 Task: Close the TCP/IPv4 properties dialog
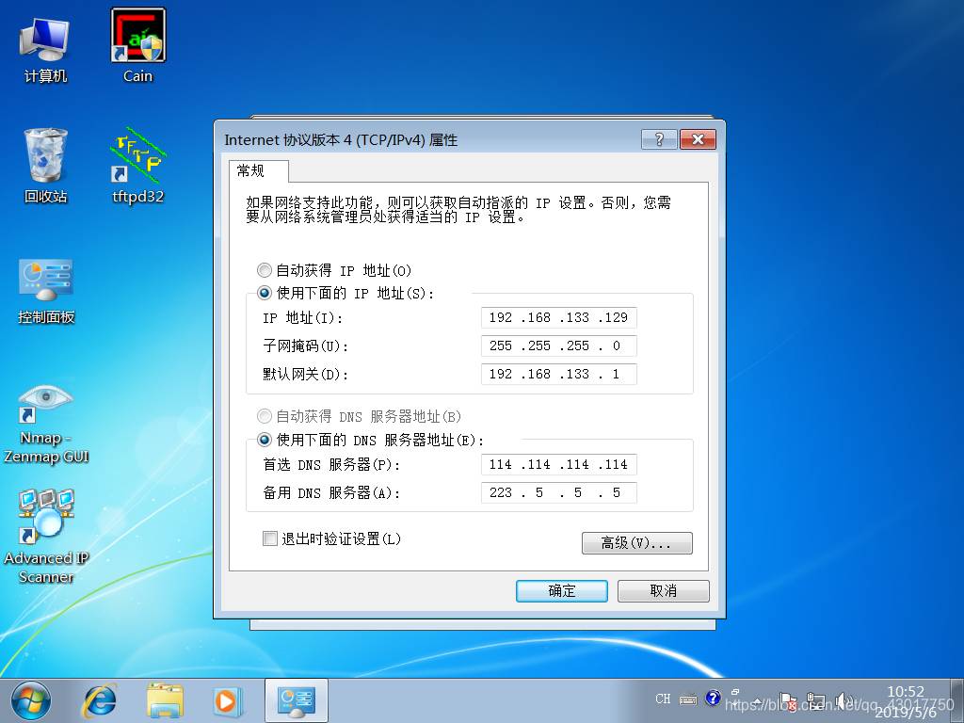[x=698, y=139]
